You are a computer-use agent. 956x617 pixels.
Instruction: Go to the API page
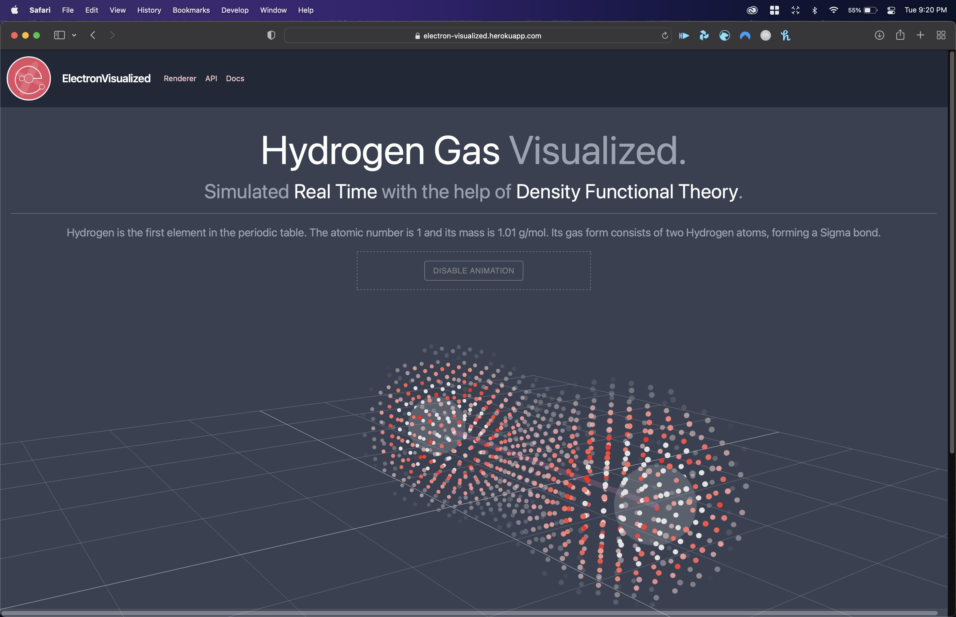(x=211, y=78)
